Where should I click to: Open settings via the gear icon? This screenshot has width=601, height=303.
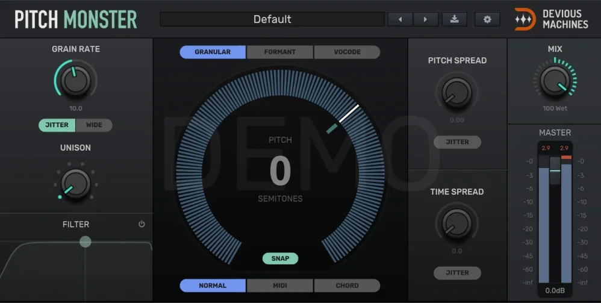point(487,19)
